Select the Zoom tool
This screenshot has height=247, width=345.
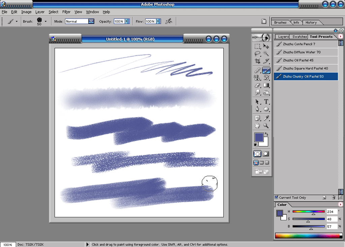pyautogui.click(x=266, y=126)
